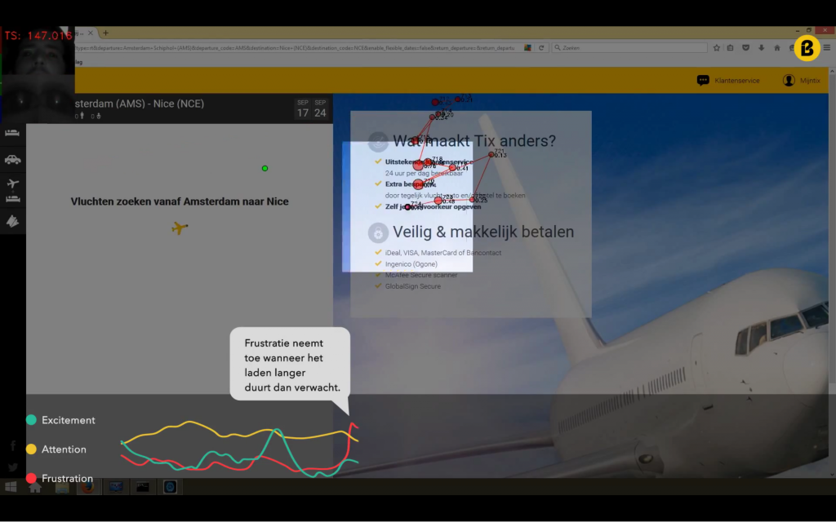
Task: Open the browser downloads arrow
Action: [762, 48]
